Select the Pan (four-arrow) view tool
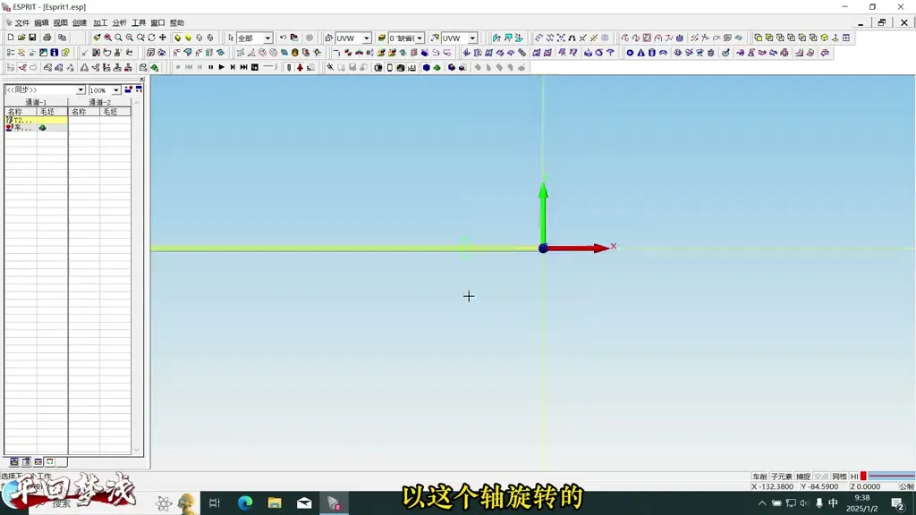This screenshot has height=515, width=916. (163, 38)
